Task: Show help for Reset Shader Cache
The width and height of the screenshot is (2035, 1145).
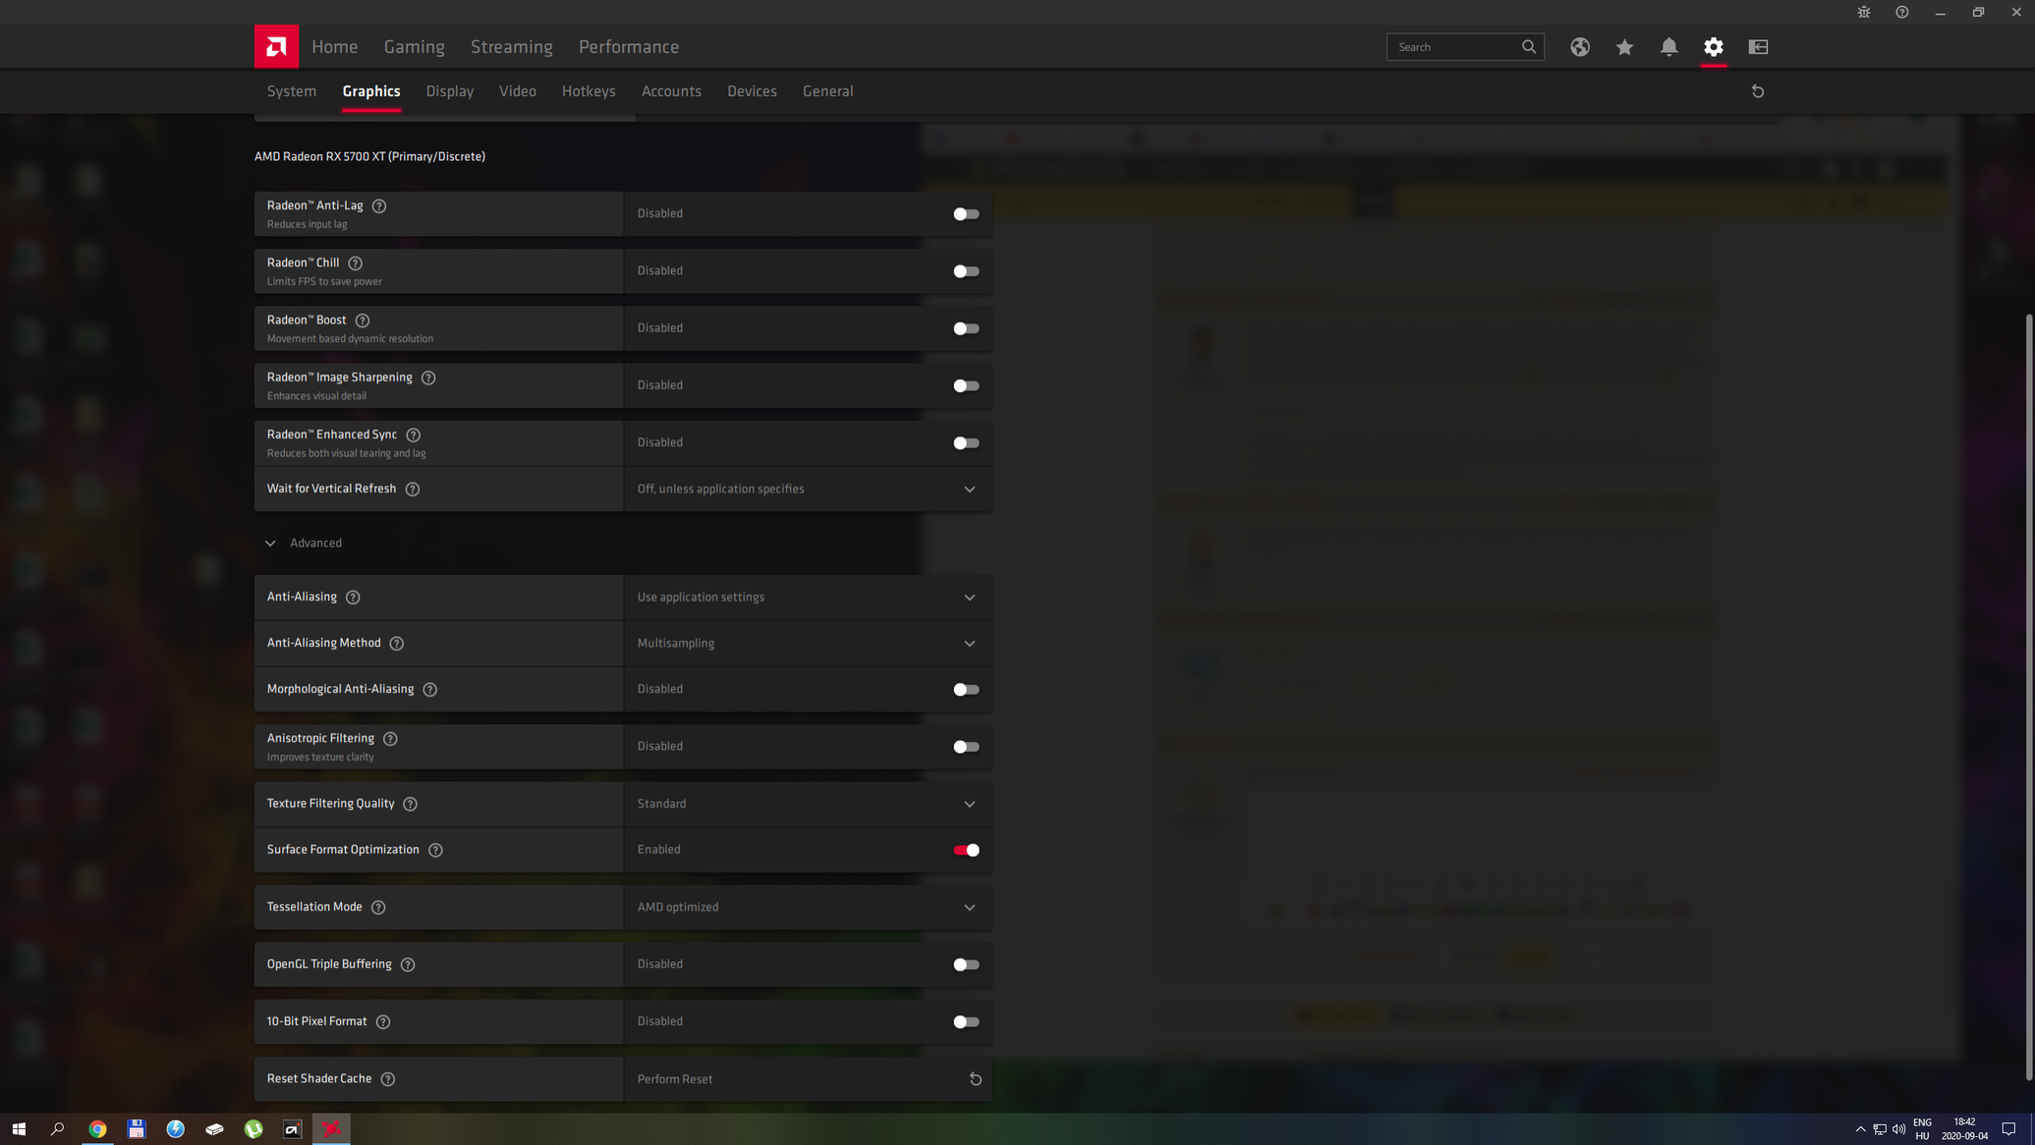Action: pos(388,1079)
